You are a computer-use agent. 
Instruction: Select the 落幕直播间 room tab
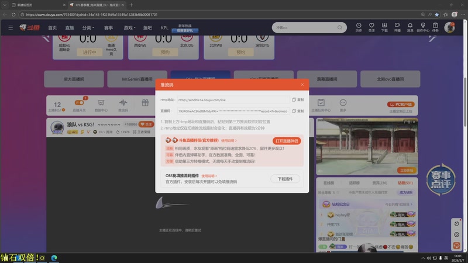pyautogui.click(x=327, y=79)
